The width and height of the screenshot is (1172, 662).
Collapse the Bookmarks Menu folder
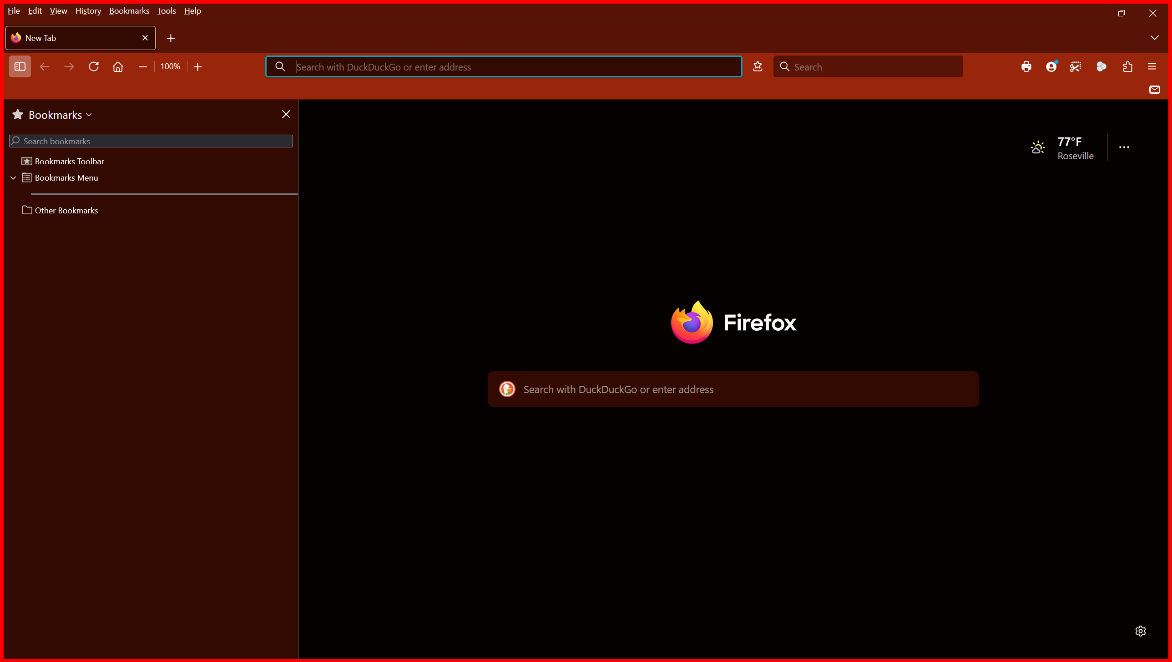click(13, 178)
